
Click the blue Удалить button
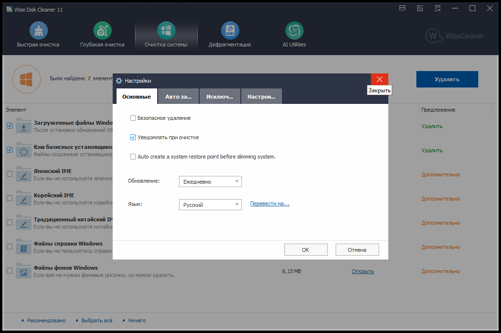pos(447,79)
